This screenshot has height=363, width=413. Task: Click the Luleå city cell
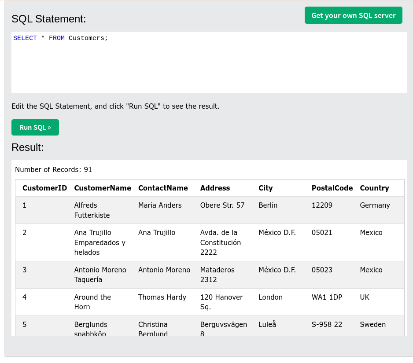coord(281,326)
